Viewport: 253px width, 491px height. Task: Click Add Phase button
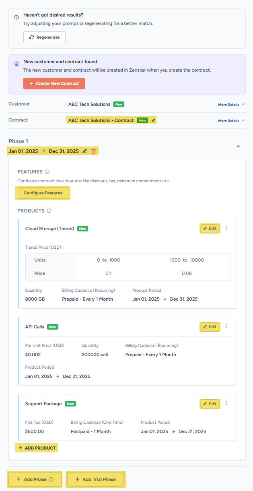click(x=35, y=479)
